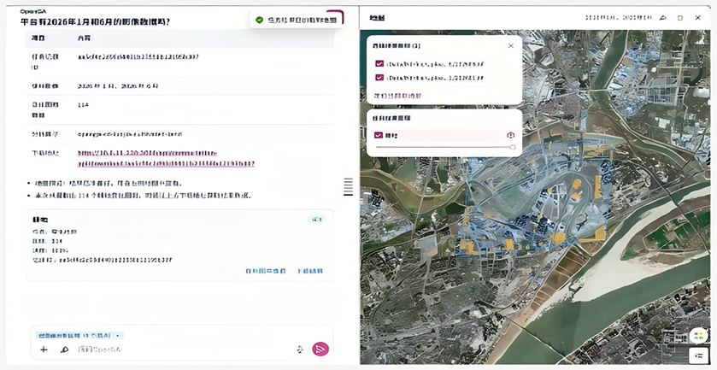
Task: Click the date range text in map header
Action: [x=618, y=18]
